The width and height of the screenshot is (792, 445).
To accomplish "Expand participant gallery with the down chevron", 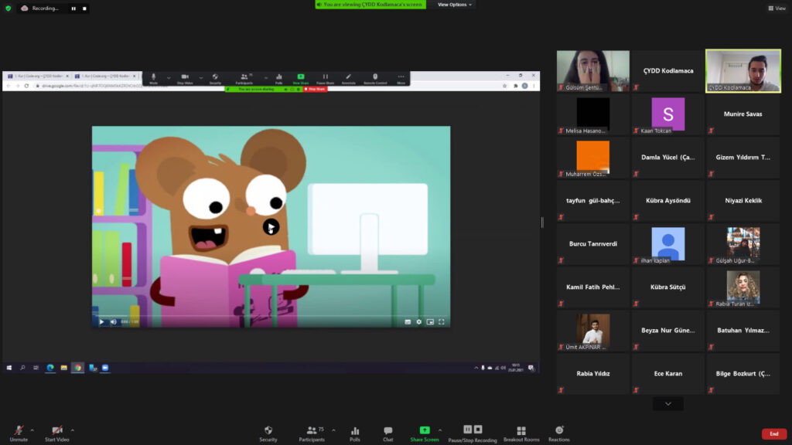I will 667,403.
